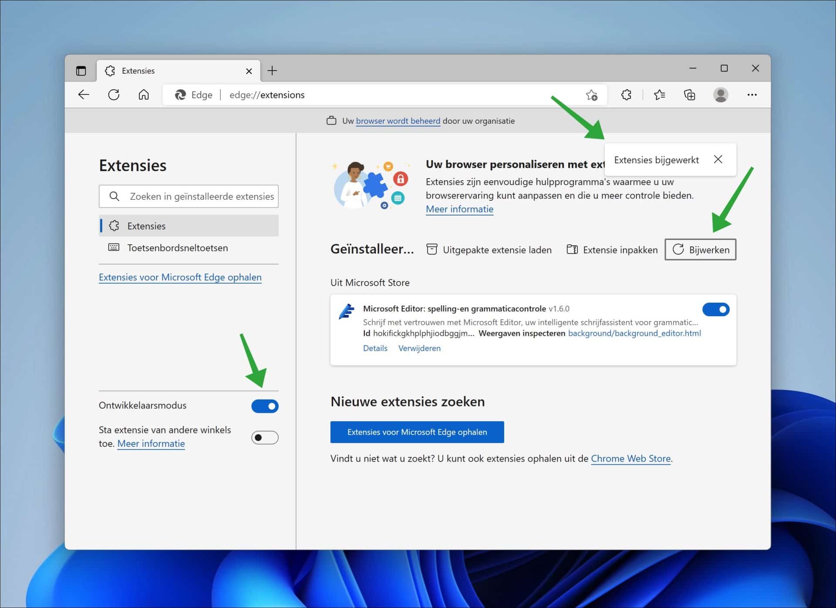Refresh the page with the reload icon
The height and width of the screenshot is (608, 836).
tap(114, 95)
